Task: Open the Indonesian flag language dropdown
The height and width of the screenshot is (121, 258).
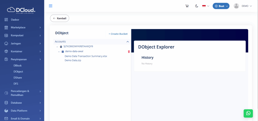Action: [x=206, y=6]
